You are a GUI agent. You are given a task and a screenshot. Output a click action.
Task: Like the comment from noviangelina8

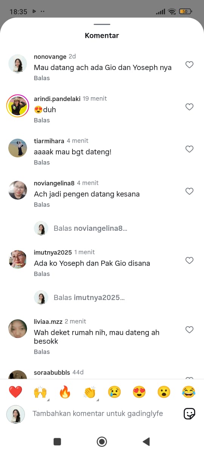[x=189, y=191]
